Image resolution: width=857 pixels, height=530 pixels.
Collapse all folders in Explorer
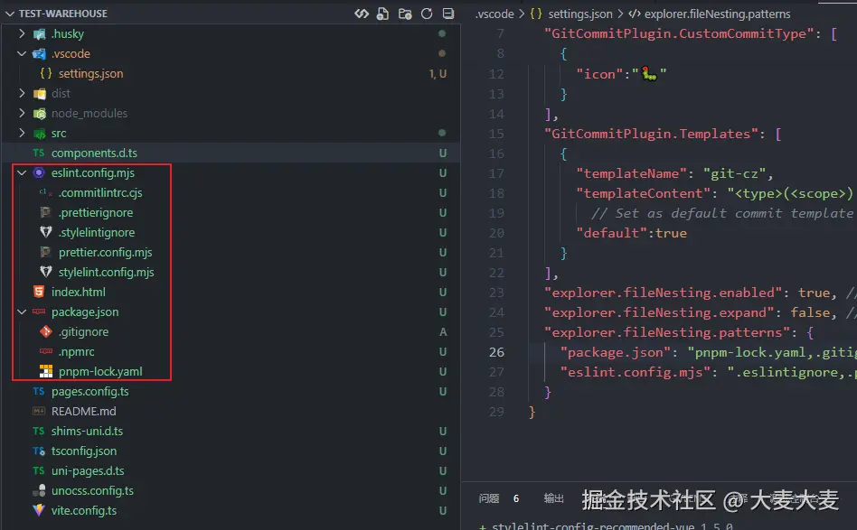click(x=448, y=14)
